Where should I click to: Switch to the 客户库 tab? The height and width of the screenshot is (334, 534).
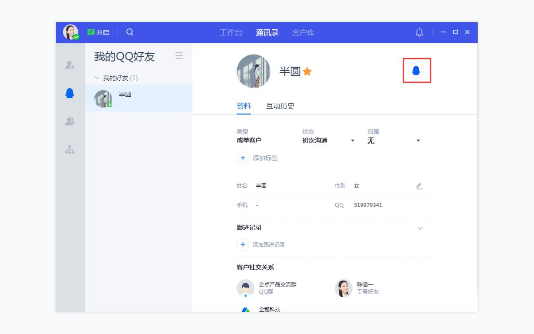[303, 32]
